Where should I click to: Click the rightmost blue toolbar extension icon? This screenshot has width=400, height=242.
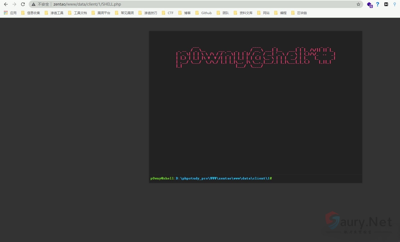[x=394, y=4]
